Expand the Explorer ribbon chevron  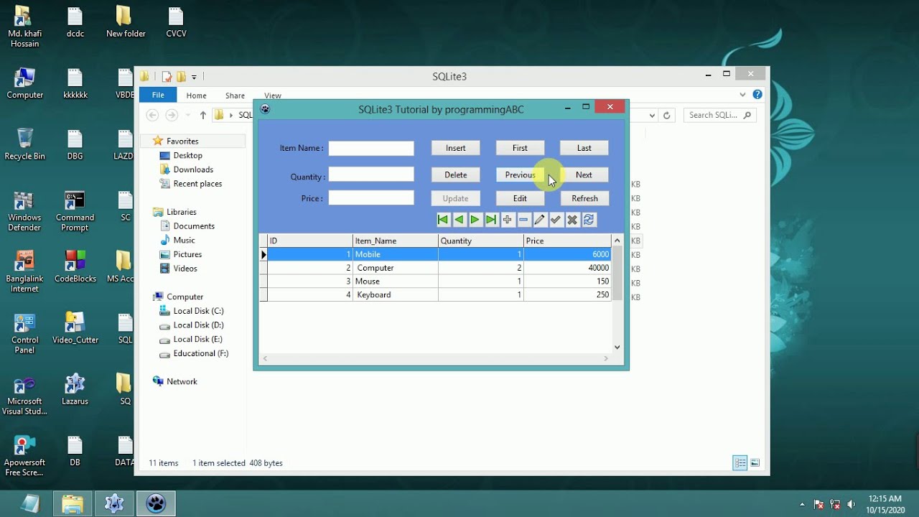tap(742, 94)
